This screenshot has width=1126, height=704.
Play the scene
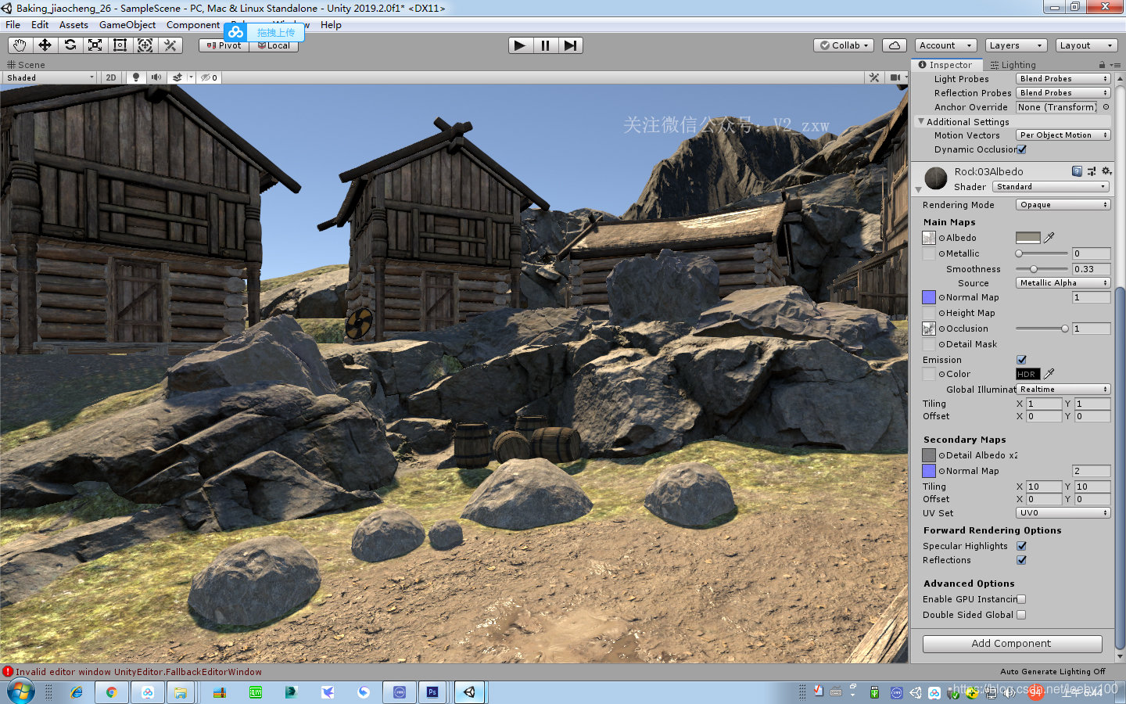pyautogui.click(x=519, y=45)
